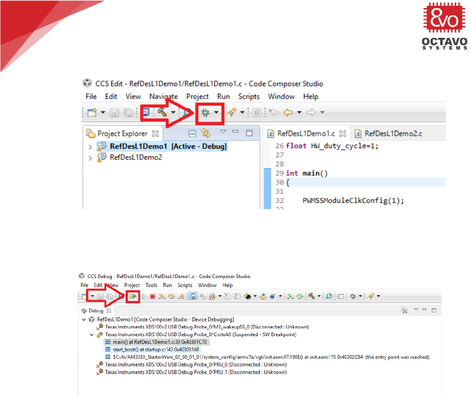Open the Debug bug dropdown in CCS Debug toolbar
Screen dimensions: 471x397
pyautogui.click(x=360, y=297)
